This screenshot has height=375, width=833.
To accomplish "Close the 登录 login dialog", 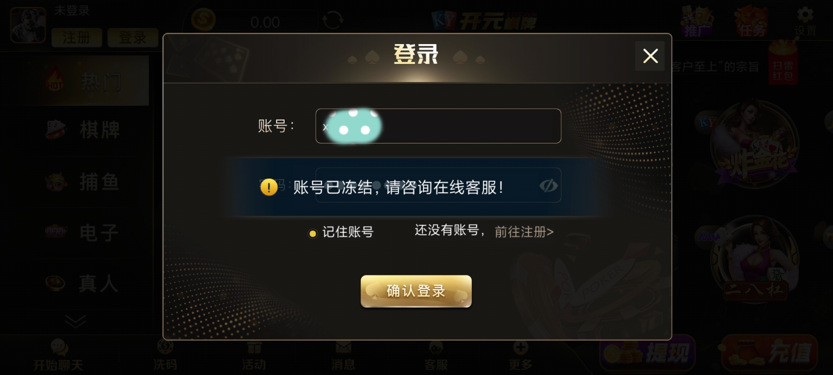I will [x=650, y=56].
